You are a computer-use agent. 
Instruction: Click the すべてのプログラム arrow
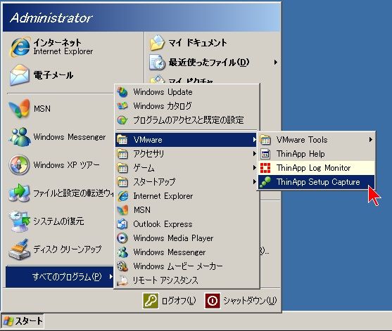[110, 276]
